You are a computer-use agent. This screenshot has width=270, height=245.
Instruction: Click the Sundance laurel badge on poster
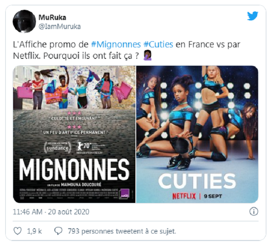coord(58,147)
